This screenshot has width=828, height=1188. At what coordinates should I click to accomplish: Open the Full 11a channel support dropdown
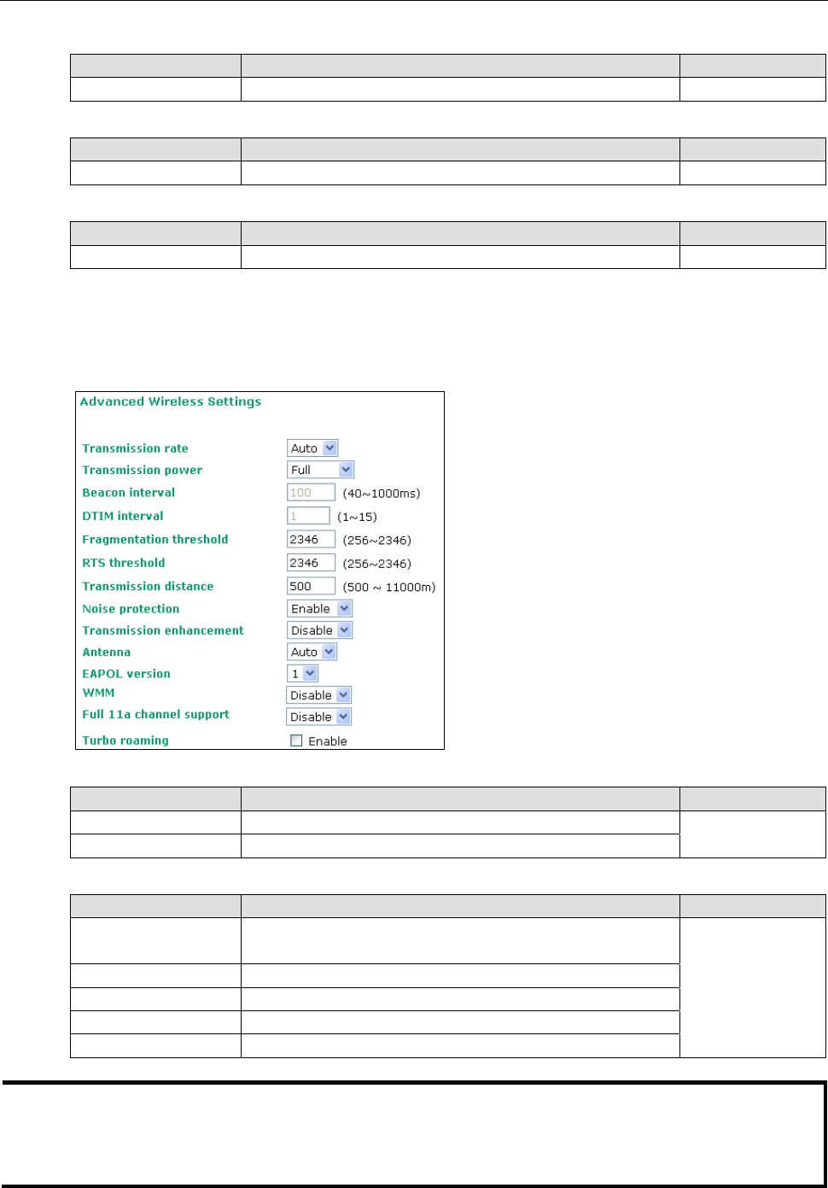319,717
